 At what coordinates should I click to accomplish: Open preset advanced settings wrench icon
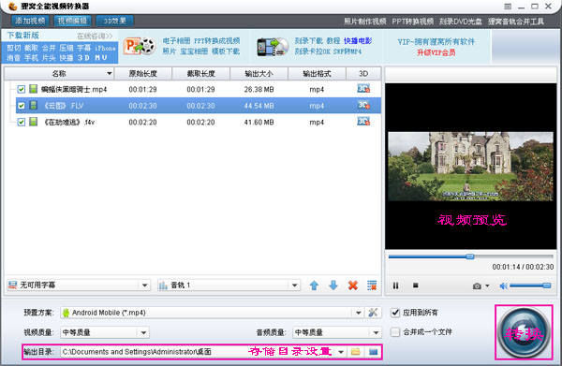[x=373, y=313]
